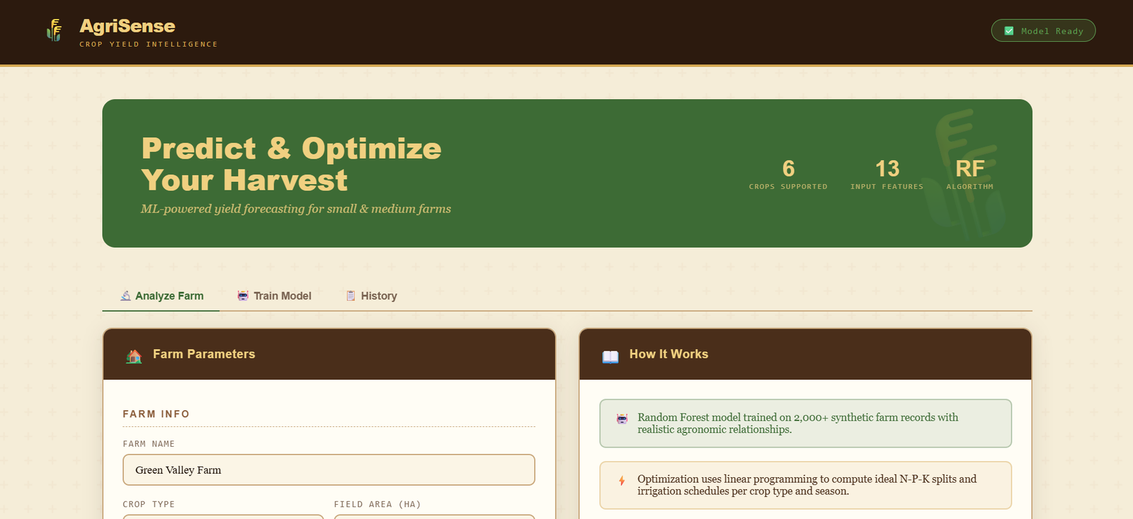The image size is (1133, 519).
Task: Click the "ALGORITHM" stat label
Action: point(970,187)
